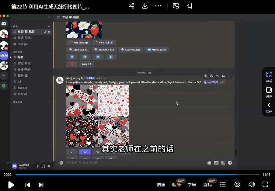This screenshot has height=191, width=275.
Task: Enter fullscreen with the player's fullscreen icon
Action: [265, 184]
